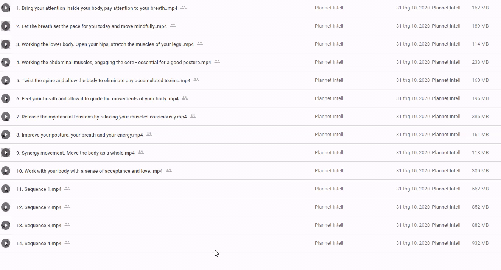Click modified date on Sequence 2.mp4 row
This screenshot has width=501, height=270.
(412, 207)
